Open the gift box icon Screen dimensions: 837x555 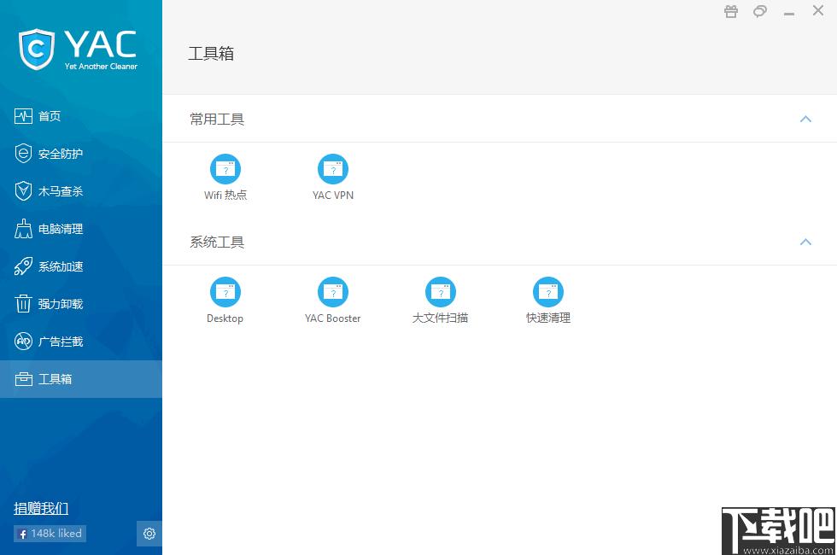coord(731,11)
